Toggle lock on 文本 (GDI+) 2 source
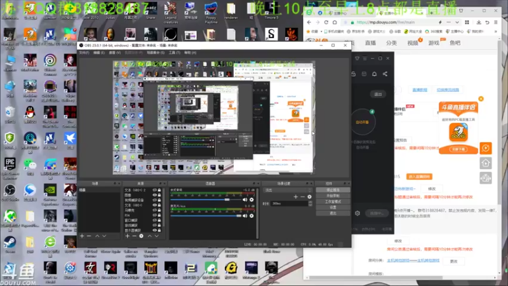Screen dimensions: 508x286 pyautogui.click(x=159, y=190)
